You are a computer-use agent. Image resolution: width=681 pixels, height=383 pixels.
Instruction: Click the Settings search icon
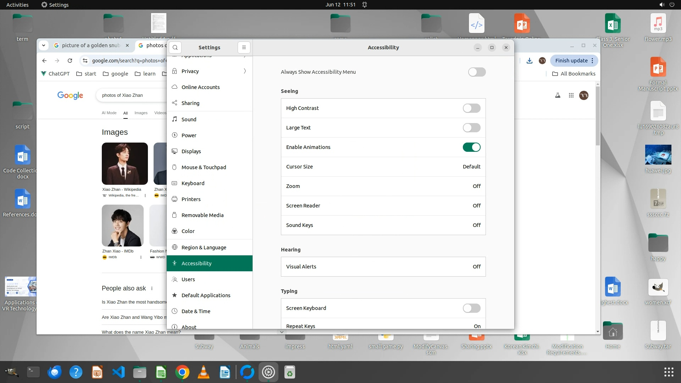(x=175, y=48)
